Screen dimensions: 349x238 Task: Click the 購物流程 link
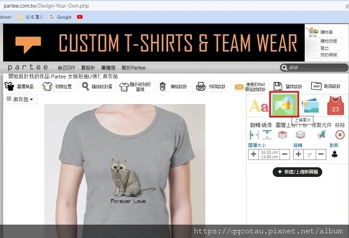329,41
